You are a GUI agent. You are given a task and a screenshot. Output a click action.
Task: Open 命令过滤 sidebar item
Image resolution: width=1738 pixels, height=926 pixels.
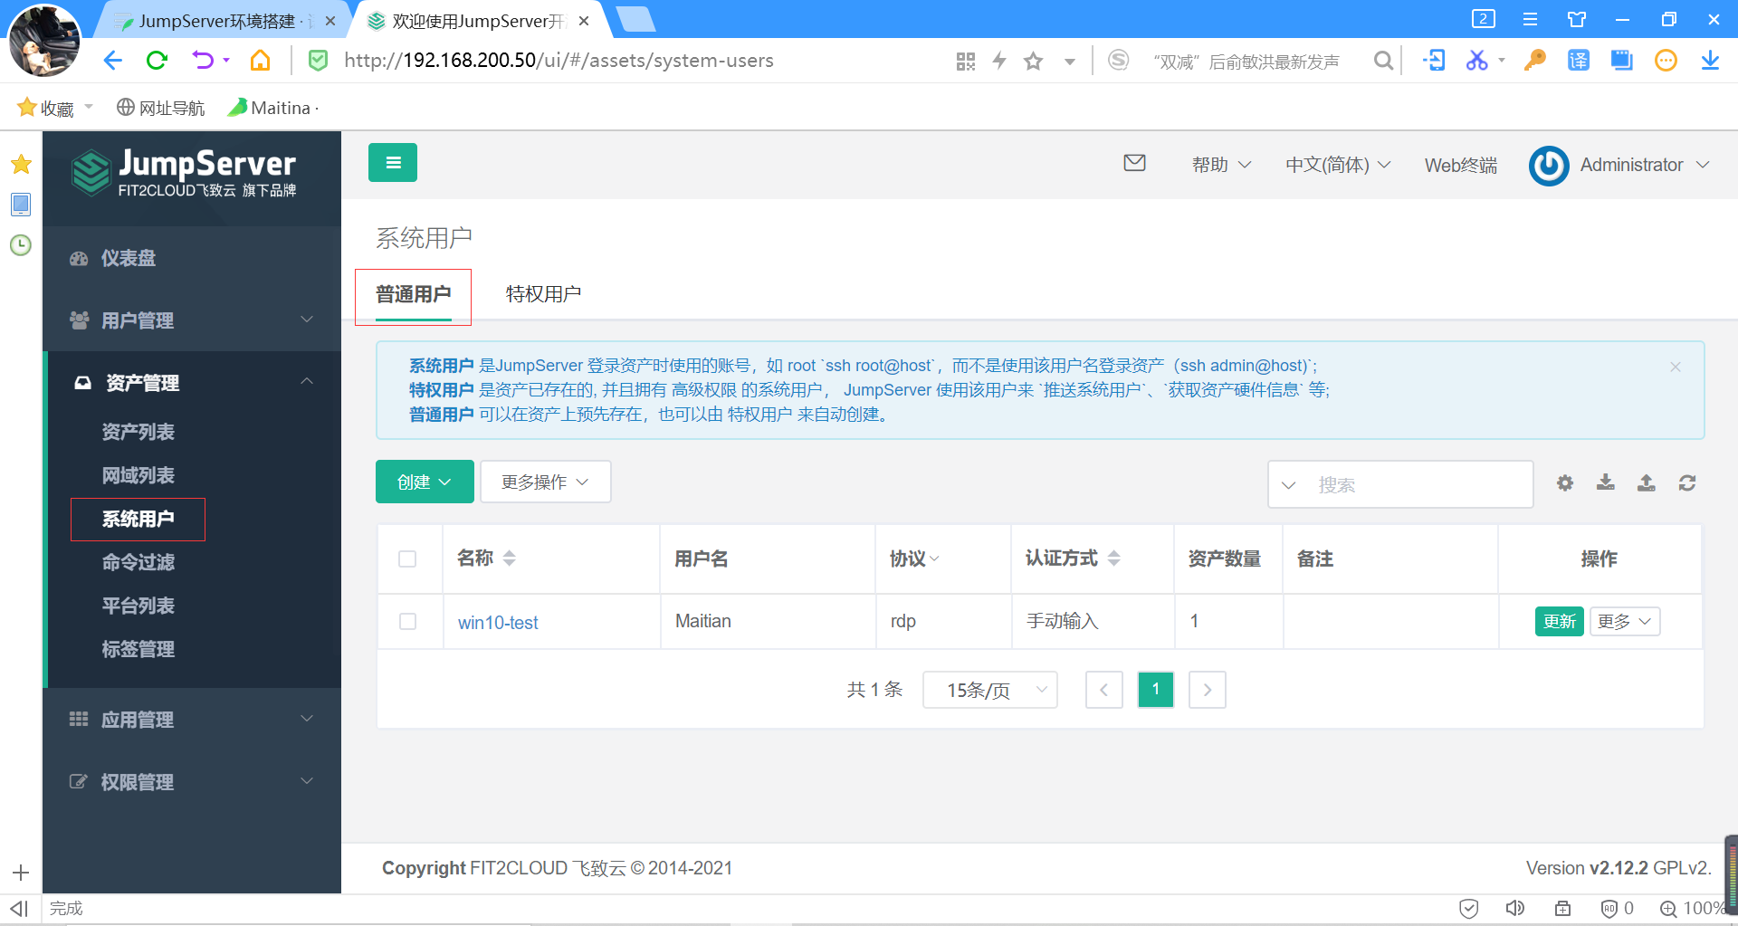138,562
